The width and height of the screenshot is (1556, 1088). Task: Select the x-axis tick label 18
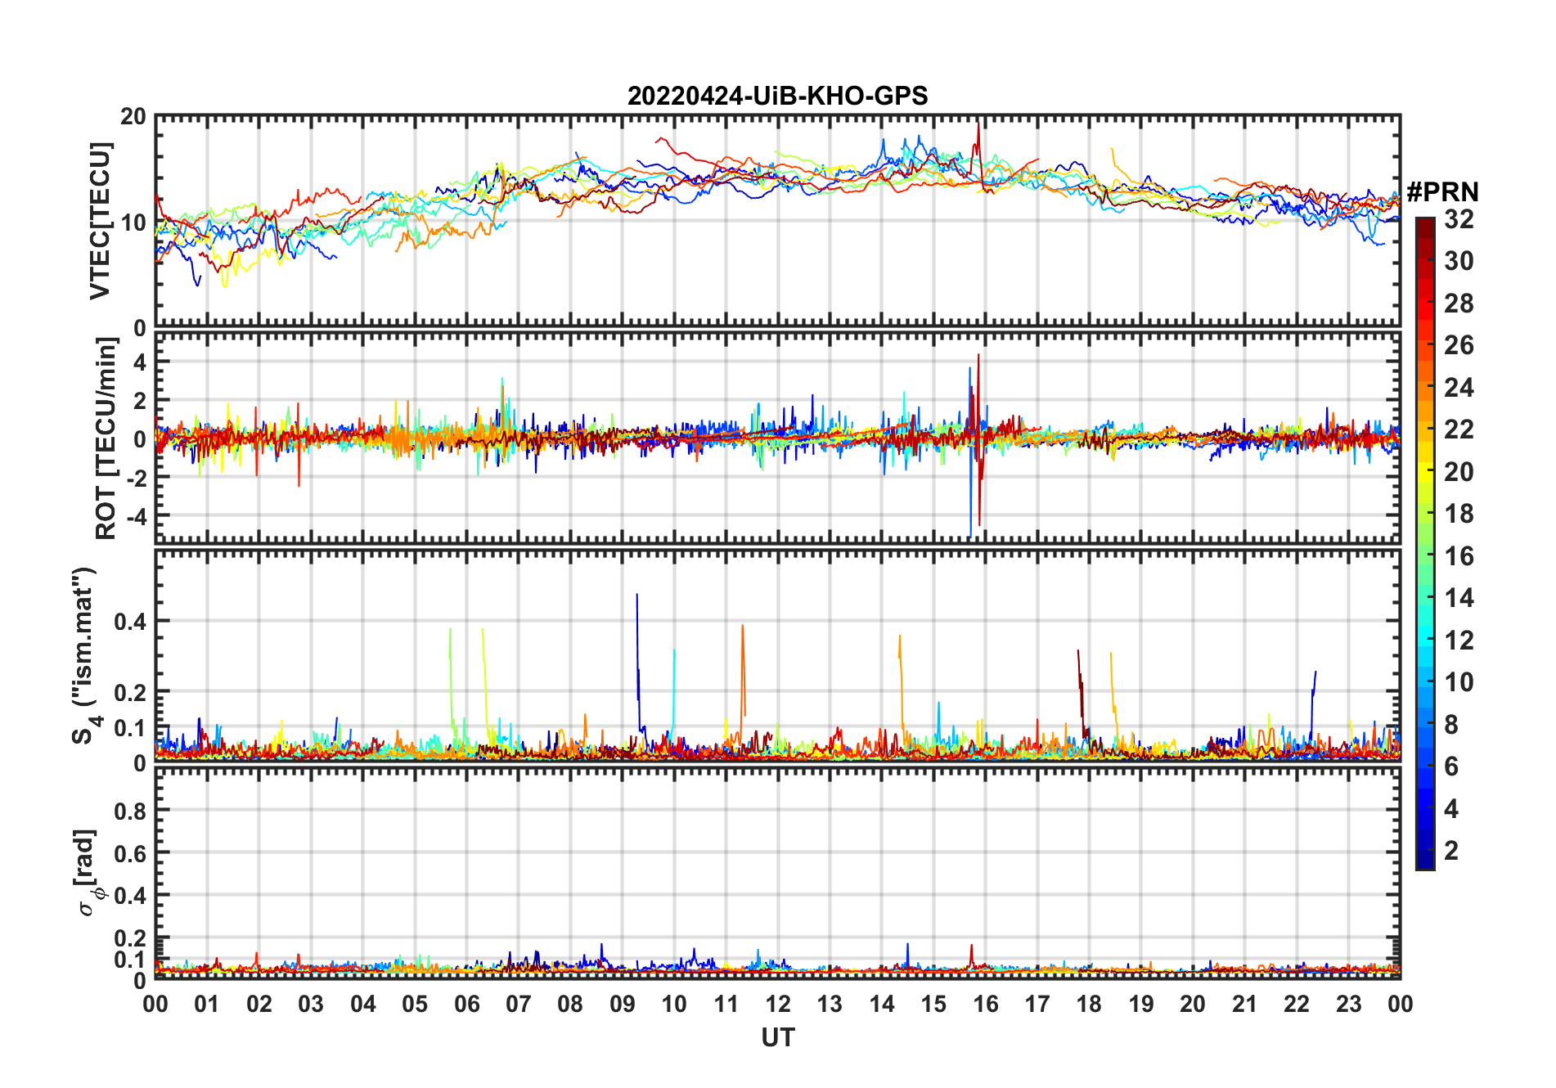tap(1089, 1004)
